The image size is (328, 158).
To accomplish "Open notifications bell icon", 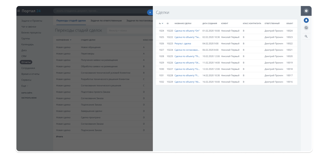I will pos(306,20).
